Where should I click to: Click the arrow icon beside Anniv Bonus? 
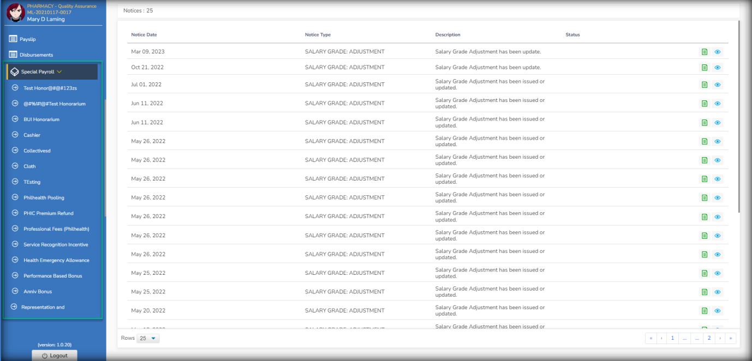(x=15, y=291)
